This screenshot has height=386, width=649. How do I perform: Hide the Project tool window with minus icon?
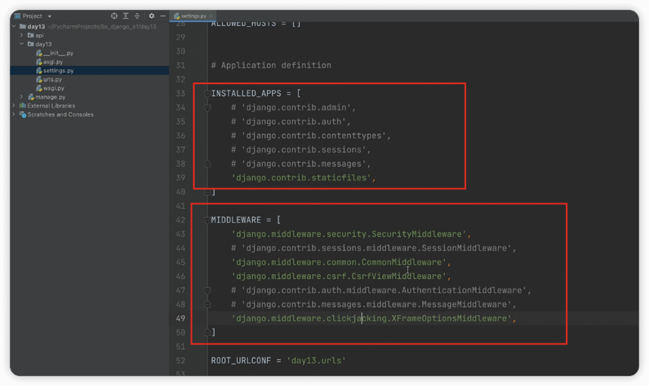pos(163,16)
